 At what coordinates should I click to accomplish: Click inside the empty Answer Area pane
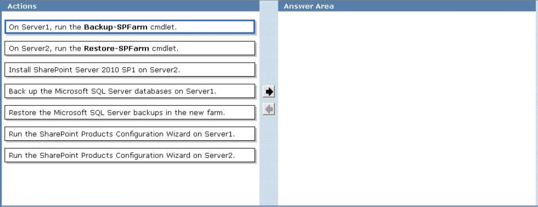(407, 108)
